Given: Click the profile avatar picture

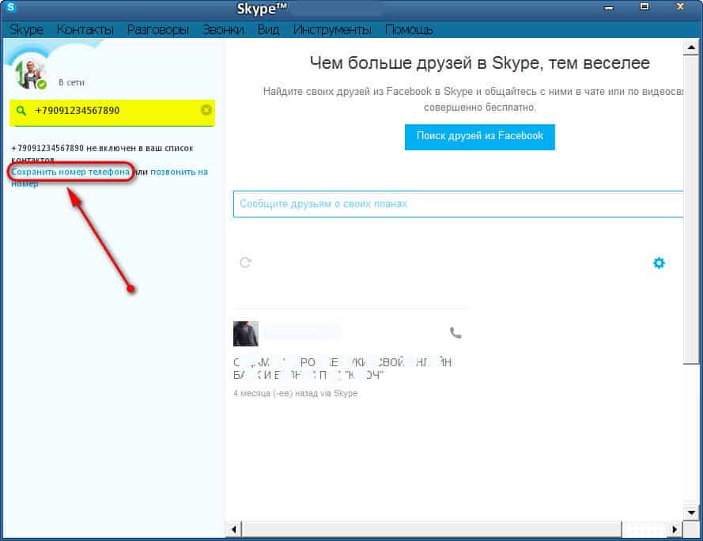Looking at the screenshot, I should (30, 74).
